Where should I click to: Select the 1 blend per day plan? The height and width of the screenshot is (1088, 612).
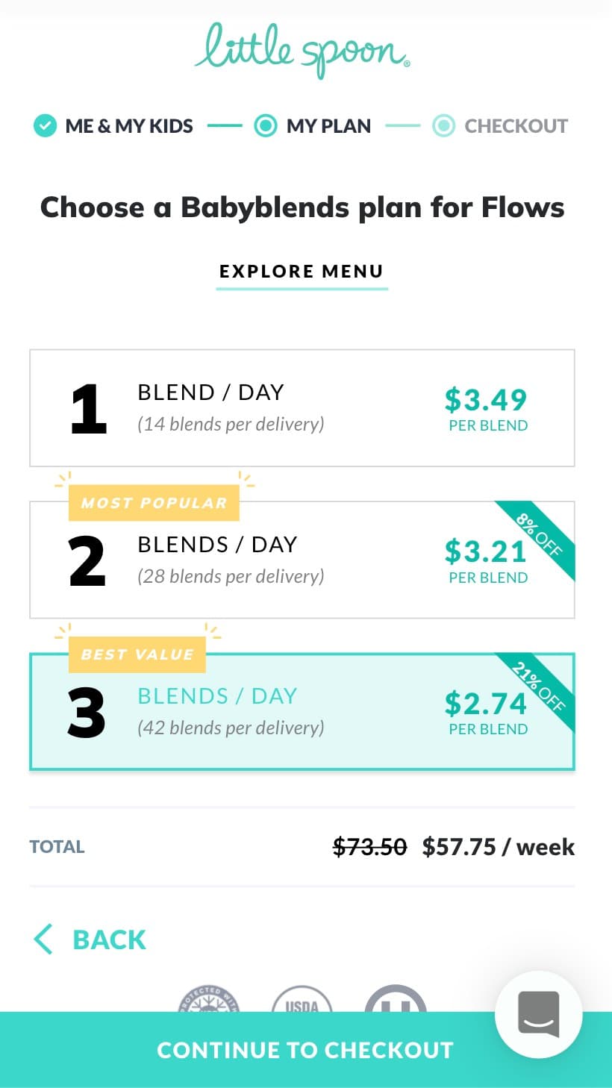pyautogui.click(x=302, y=408)
